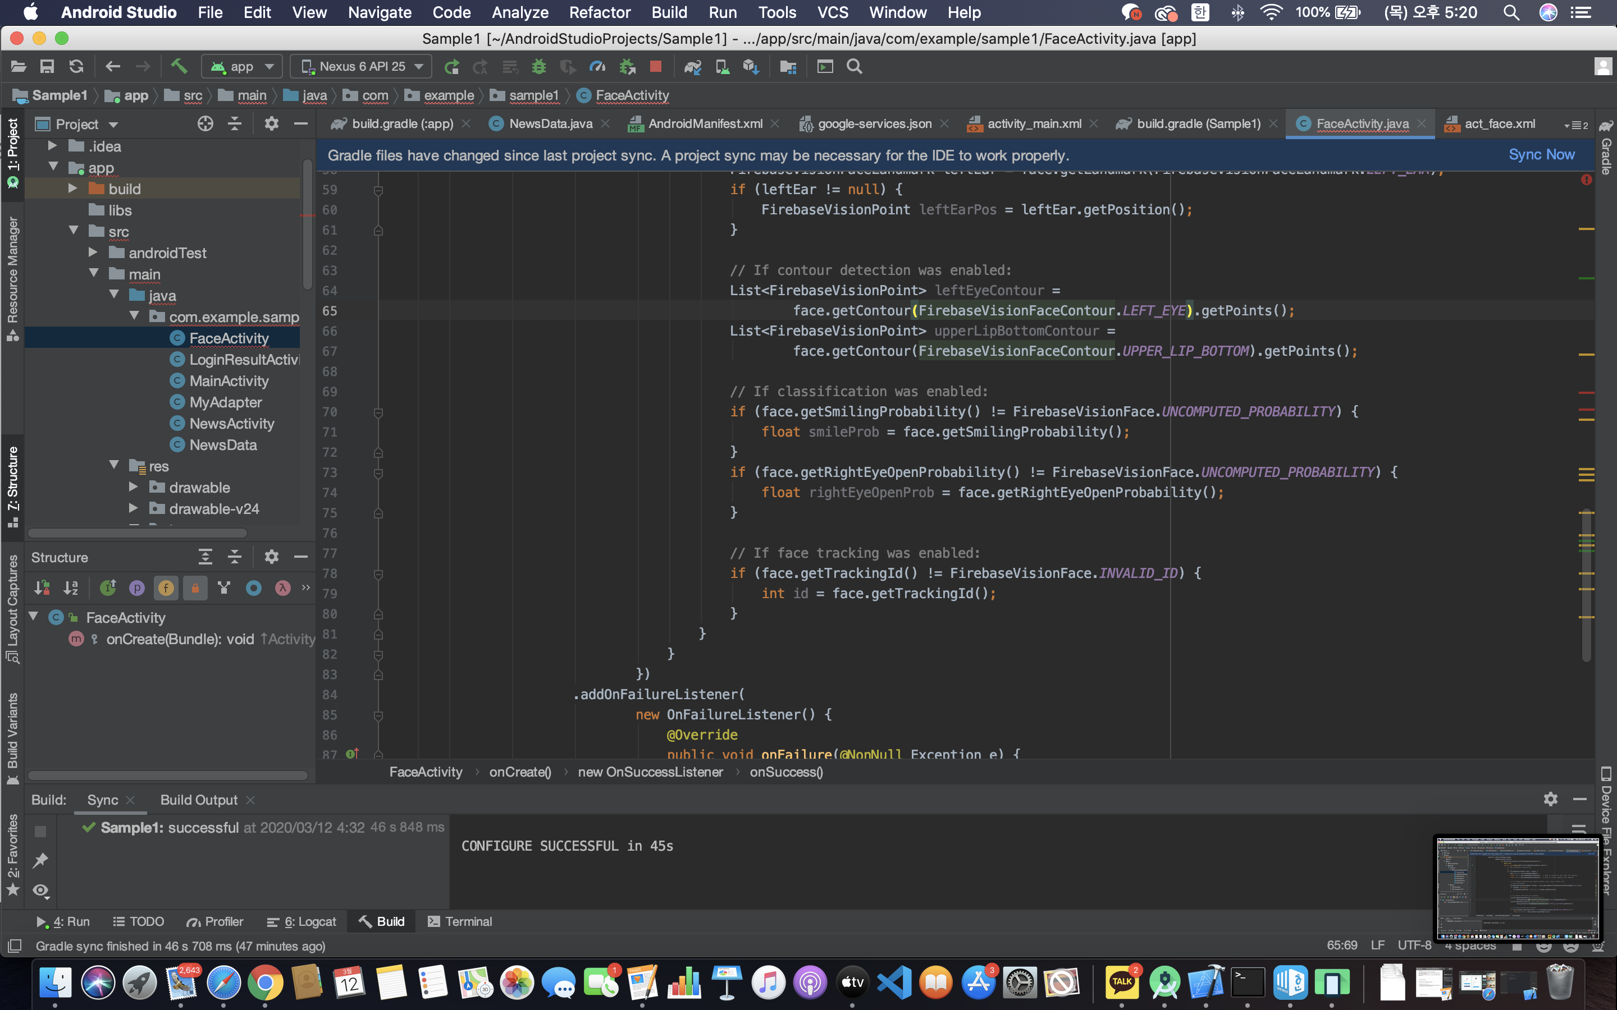Click Sync Project with Gradle Files elephant icon
Image resolution: width=1617 pixels, height=1010 pixels.
click(x=692, y=66)
